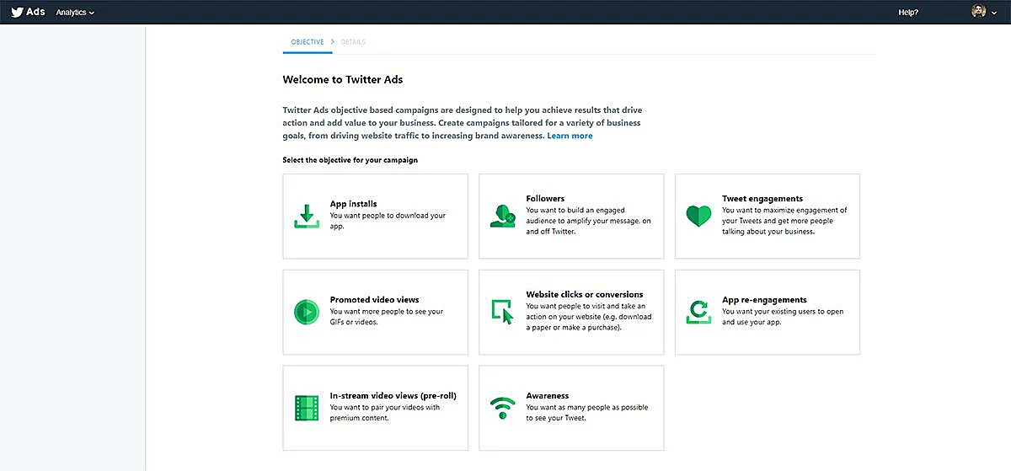
Task: Click 'You want to maximize engagement of' description
Action: (x=784, y=221)
